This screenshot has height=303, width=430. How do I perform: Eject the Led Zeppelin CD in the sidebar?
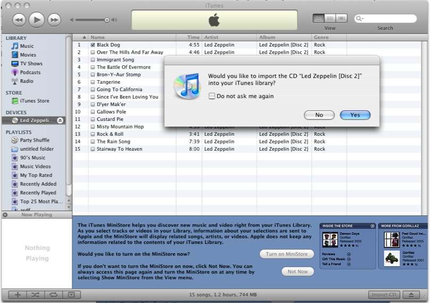(x=60, y=120)
